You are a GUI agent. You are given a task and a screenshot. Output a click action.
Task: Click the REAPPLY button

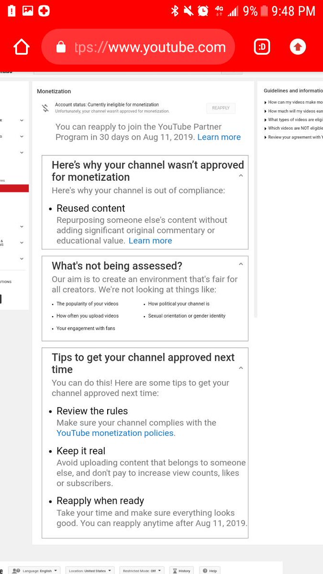click(221, 108)
